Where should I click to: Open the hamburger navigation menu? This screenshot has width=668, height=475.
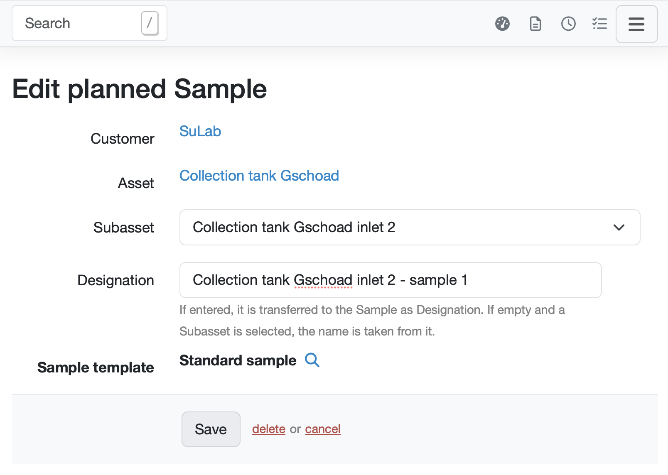click(636, 24)
